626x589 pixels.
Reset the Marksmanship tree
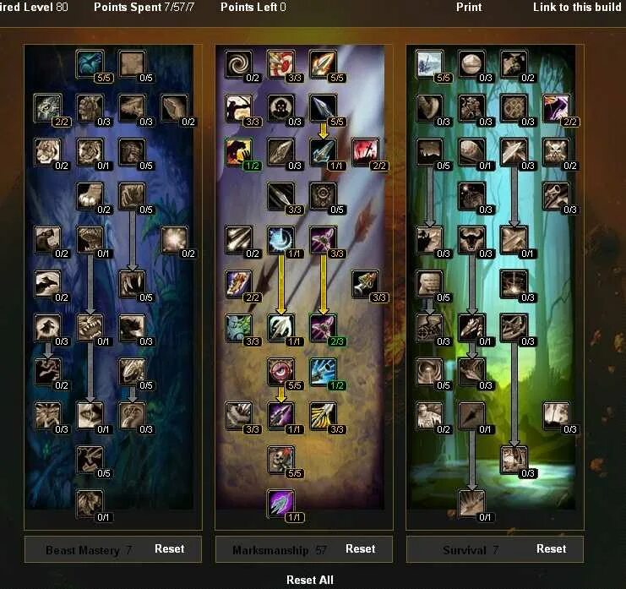360,548
